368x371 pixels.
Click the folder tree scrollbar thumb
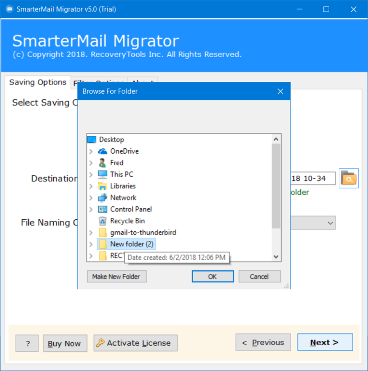(276, 186)
